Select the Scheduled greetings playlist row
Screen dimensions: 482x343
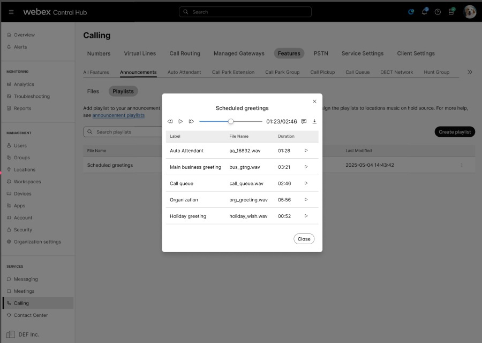click(x=279, y=165)
